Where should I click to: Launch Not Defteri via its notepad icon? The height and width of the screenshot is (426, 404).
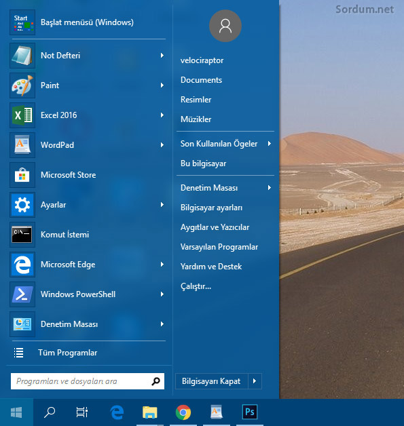tap(22, 56)
